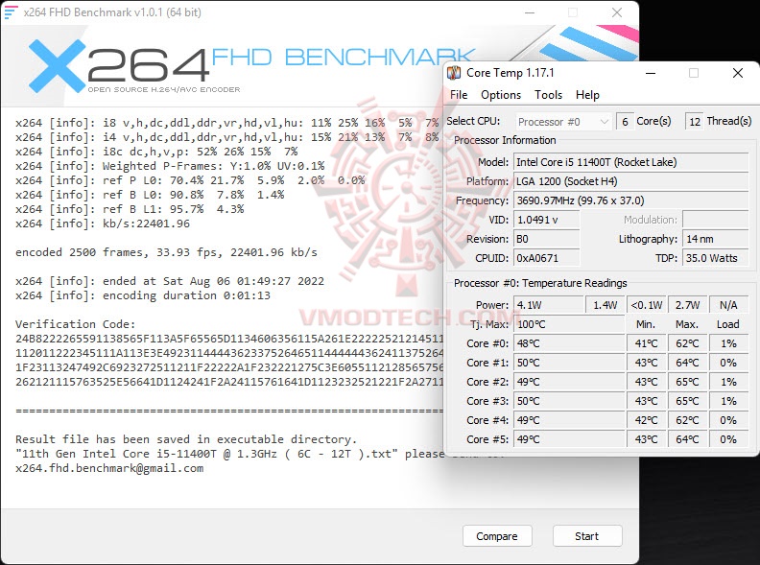Expand the Select CPU Processor #0 dropdown
The width and height of the screenshot is (760, 565).
pyautogui.click(x=562, y=122)
